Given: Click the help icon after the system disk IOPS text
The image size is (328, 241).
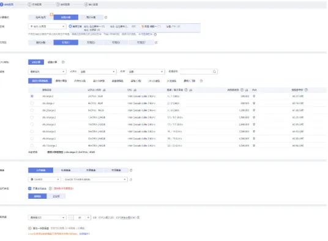Looking at the screenshot, I should 138,218.
